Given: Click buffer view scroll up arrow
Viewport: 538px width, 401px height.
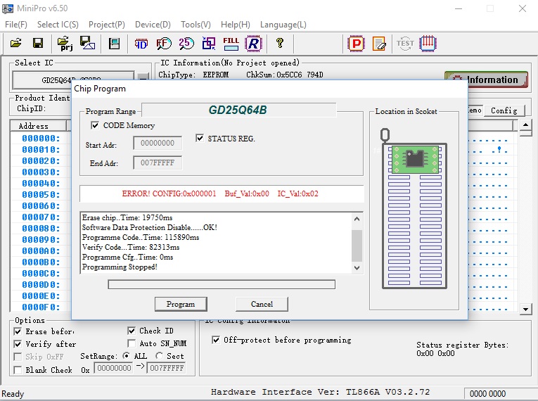Looking at the screenshot, I should [525, 125].
